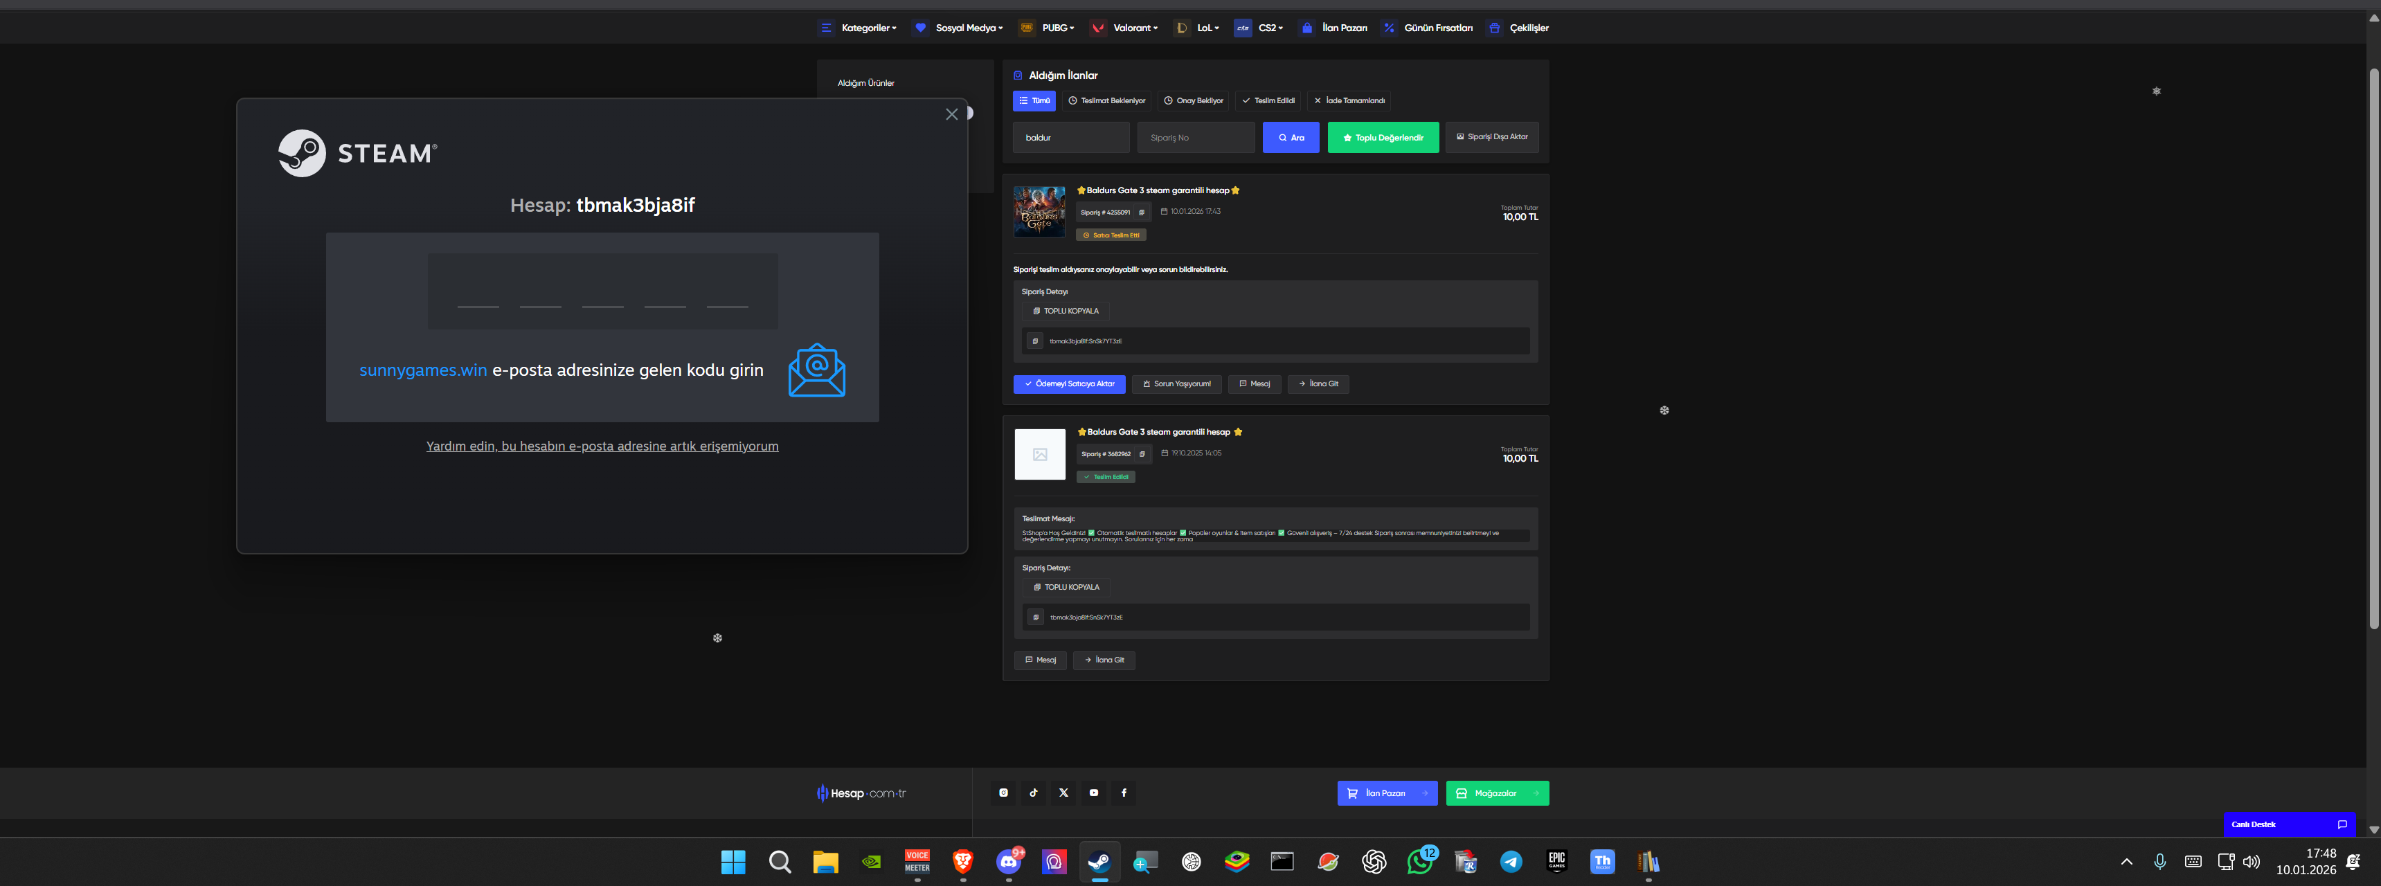Screen dimensions: 2381x886
Task: Open the lost email access help link
Action: click(x=602, y=446)
